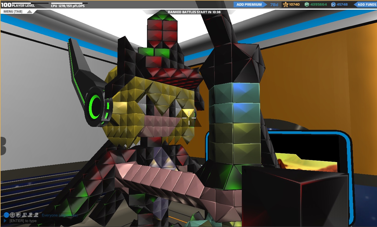Click the blue chat prompt arrow
The height and width of the screenshot is (227, 377).
pyautogui.click(x=5, y=221)
